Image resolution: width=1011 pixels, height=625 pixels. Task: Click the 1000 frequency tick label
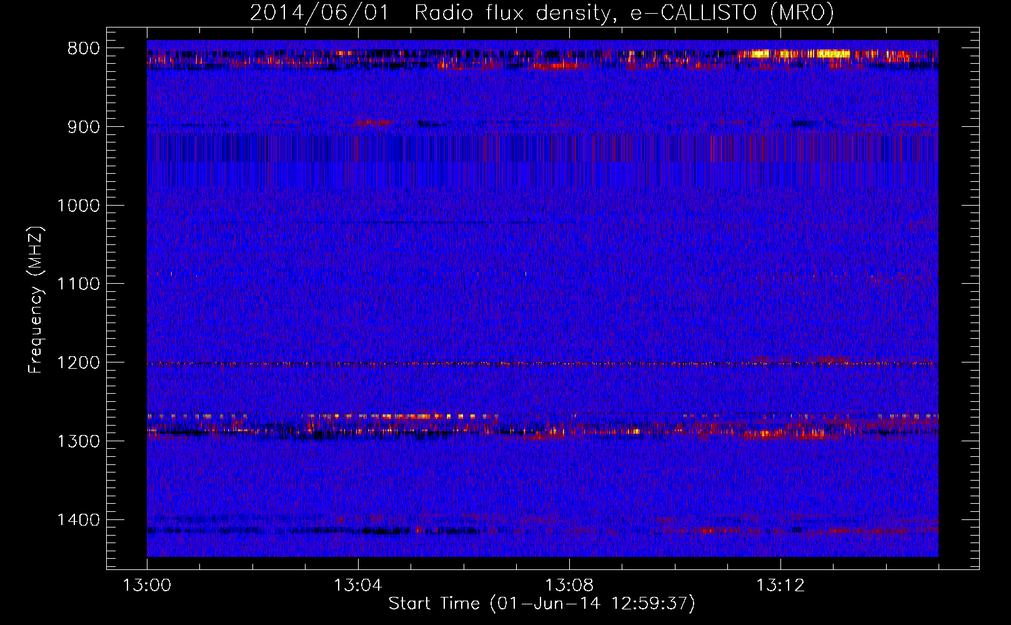[78, 206]
